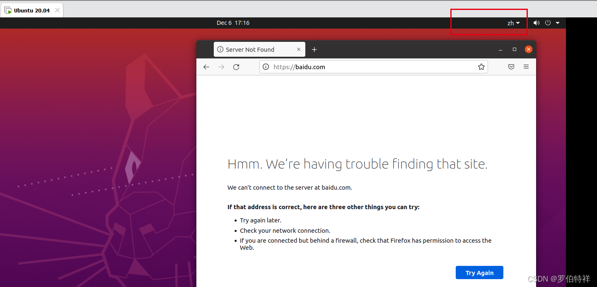Switch to the Ubuntu 20.04 VM tab
Screen dimensions: 597x287
coord(31,10)
